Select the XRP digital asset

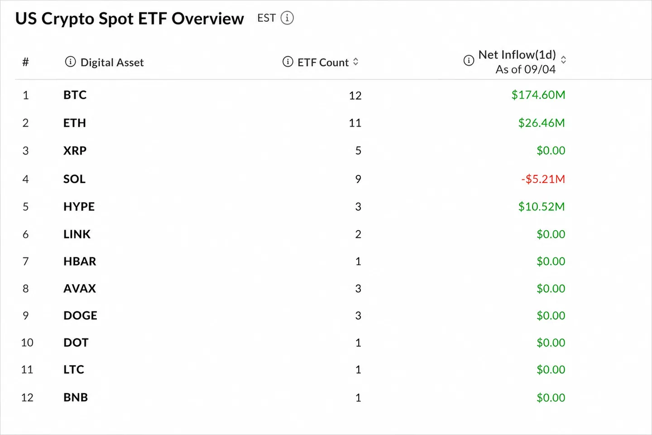75,150
